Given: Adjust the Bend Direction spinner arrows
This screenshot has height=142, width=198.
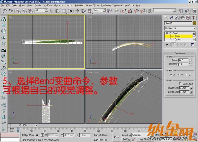Looking at the screenshot, I should tap(190, 64).
